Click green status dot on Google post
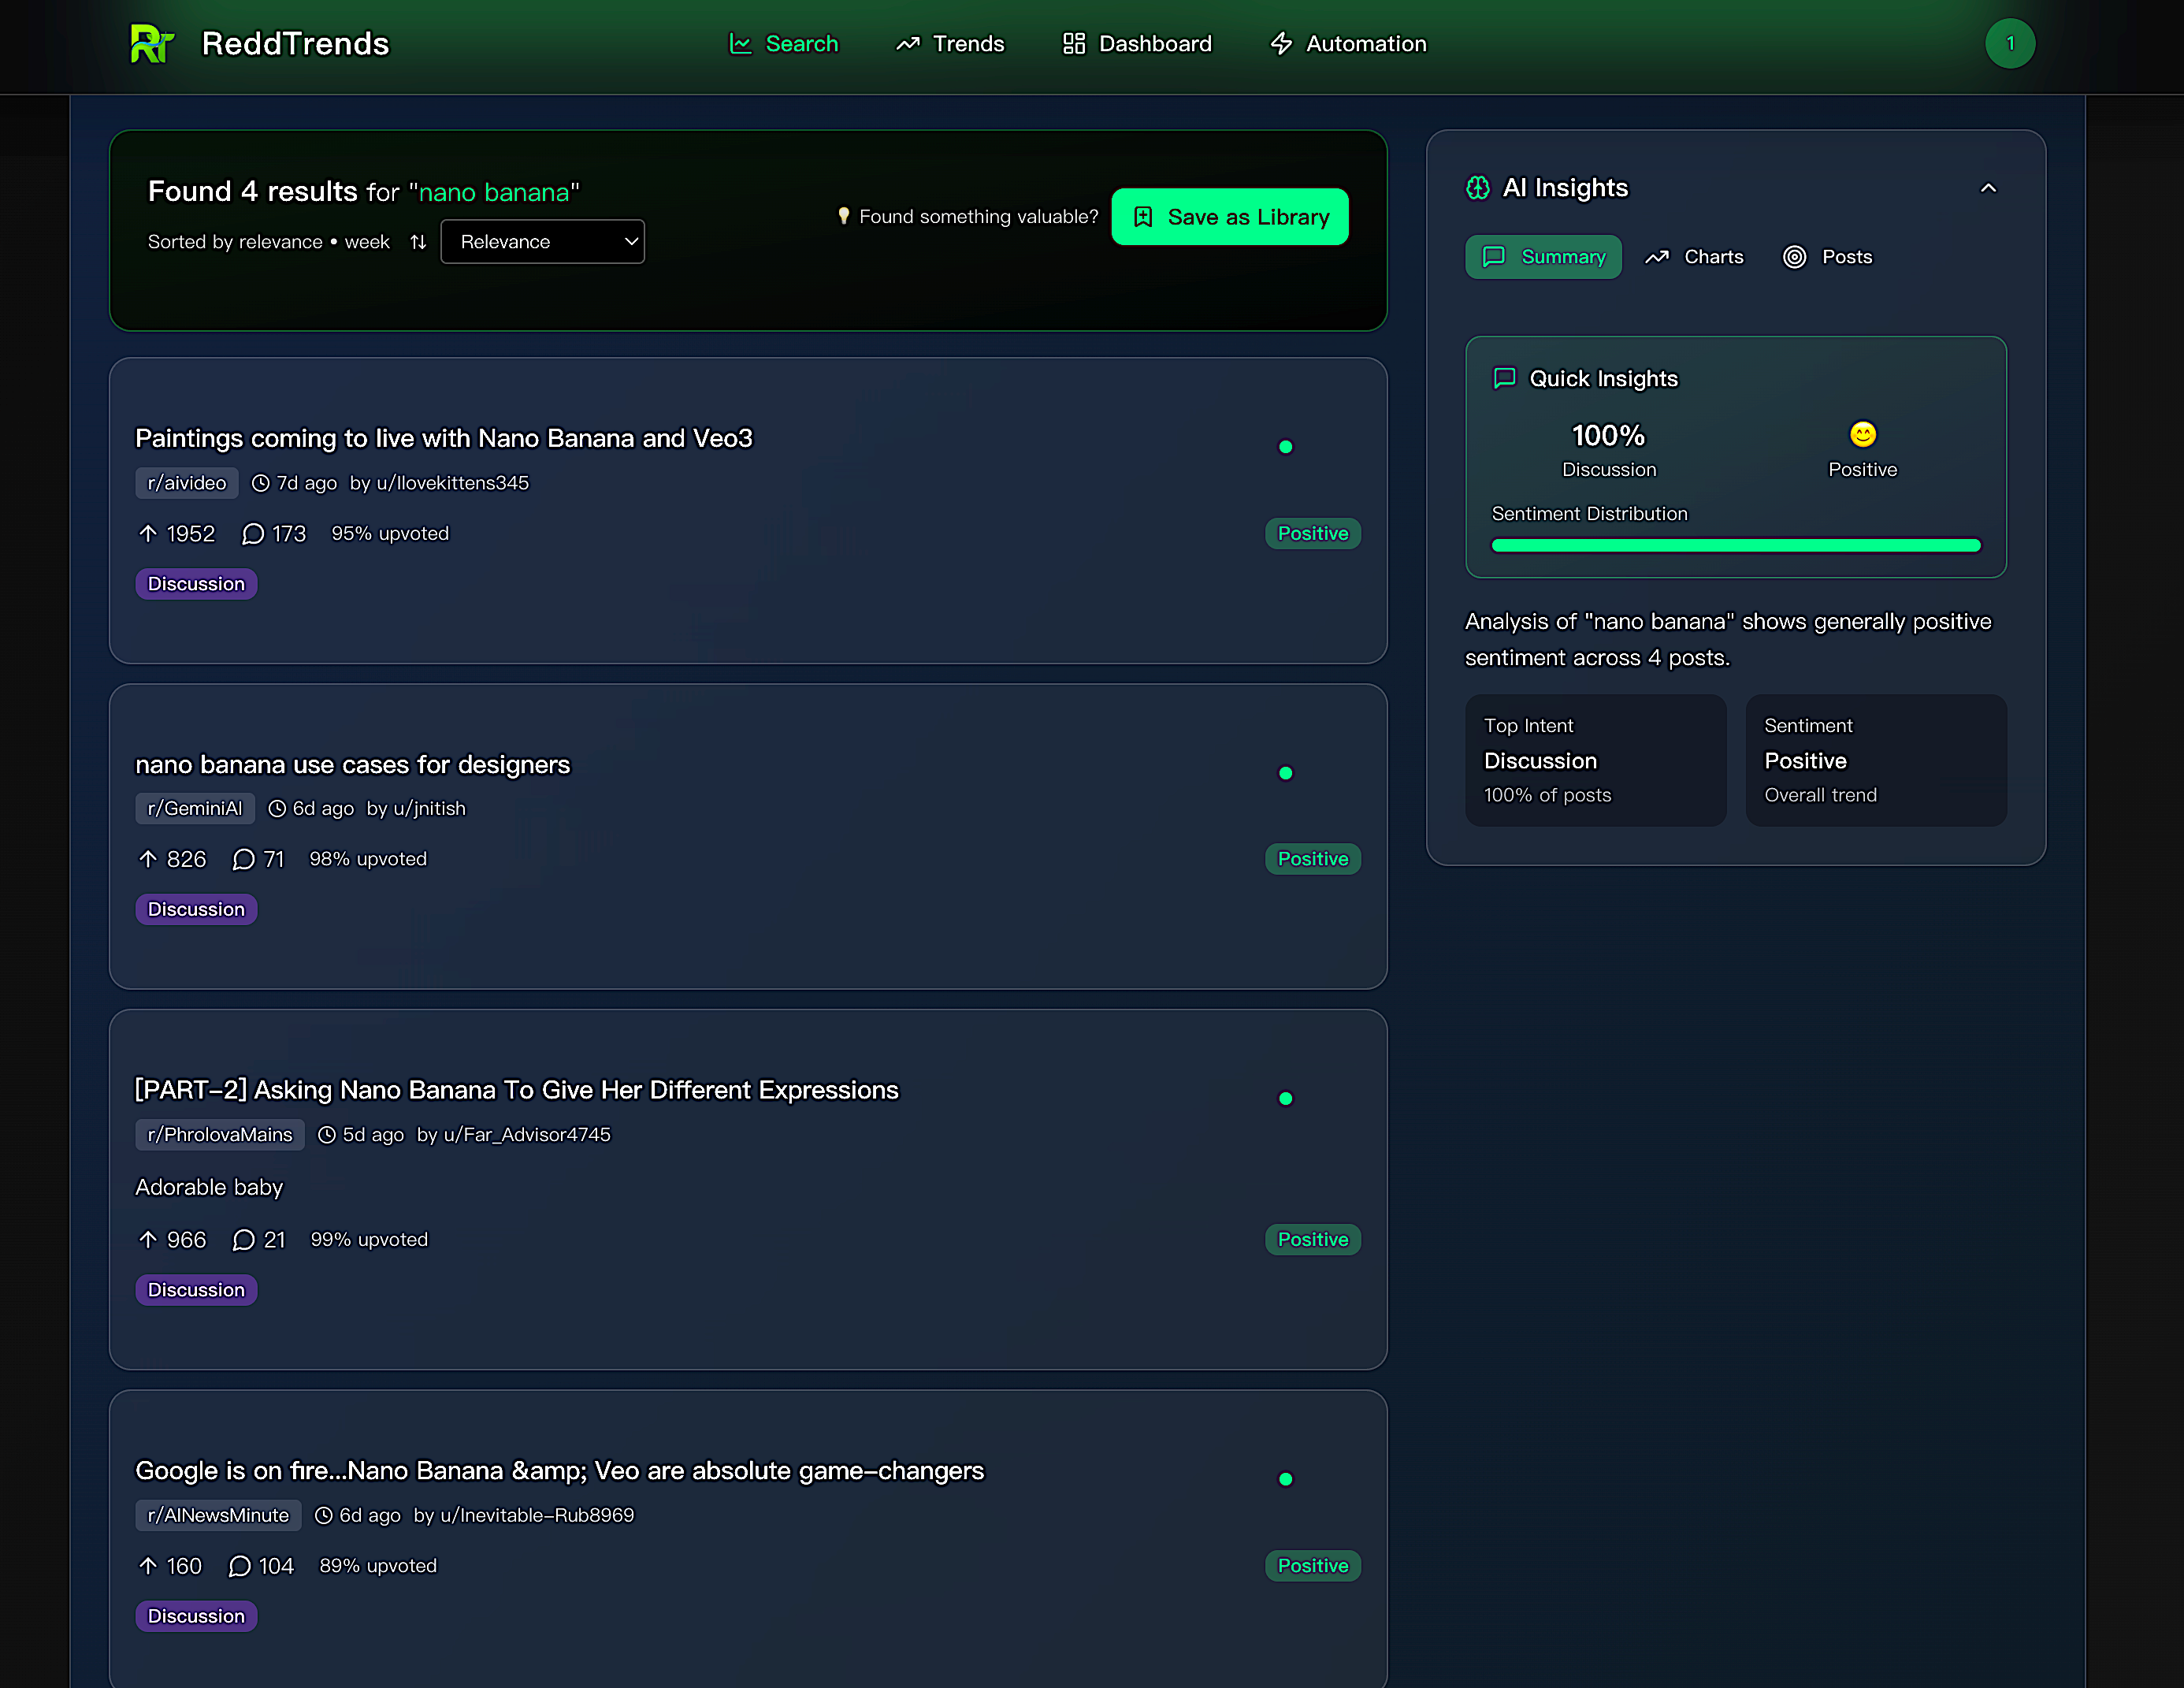 (x=1285, y=1480)
